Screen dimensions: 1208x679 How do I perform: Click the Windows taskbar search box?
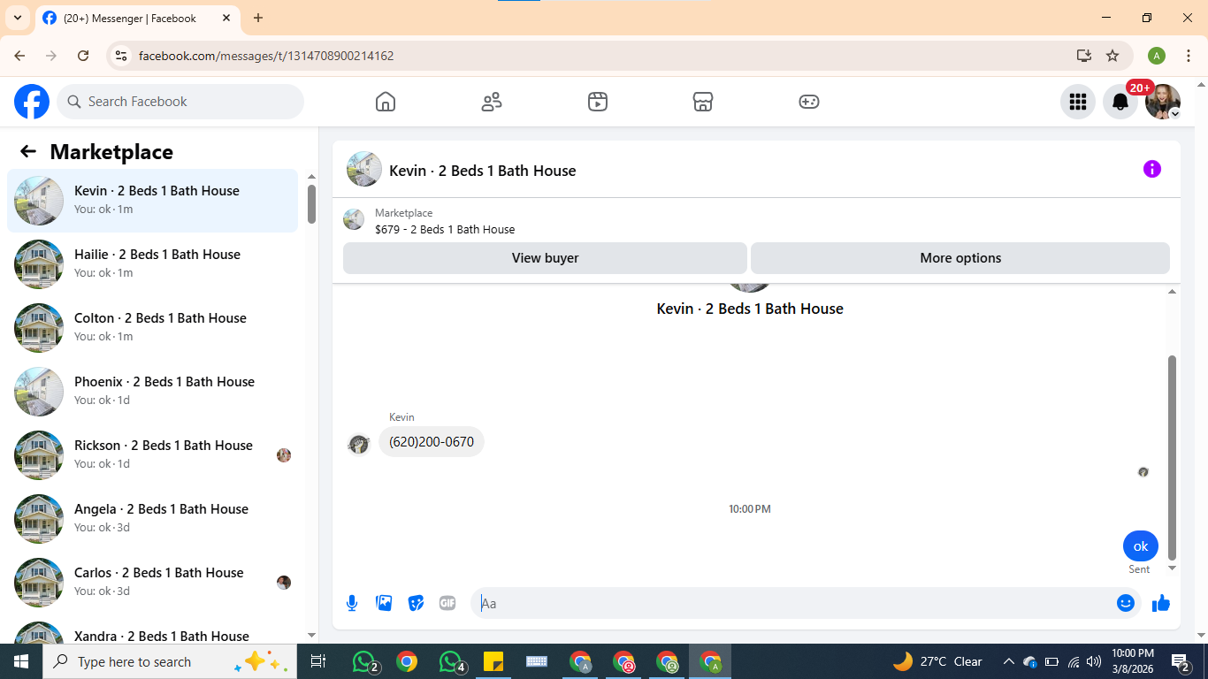[x=170, y=661]
